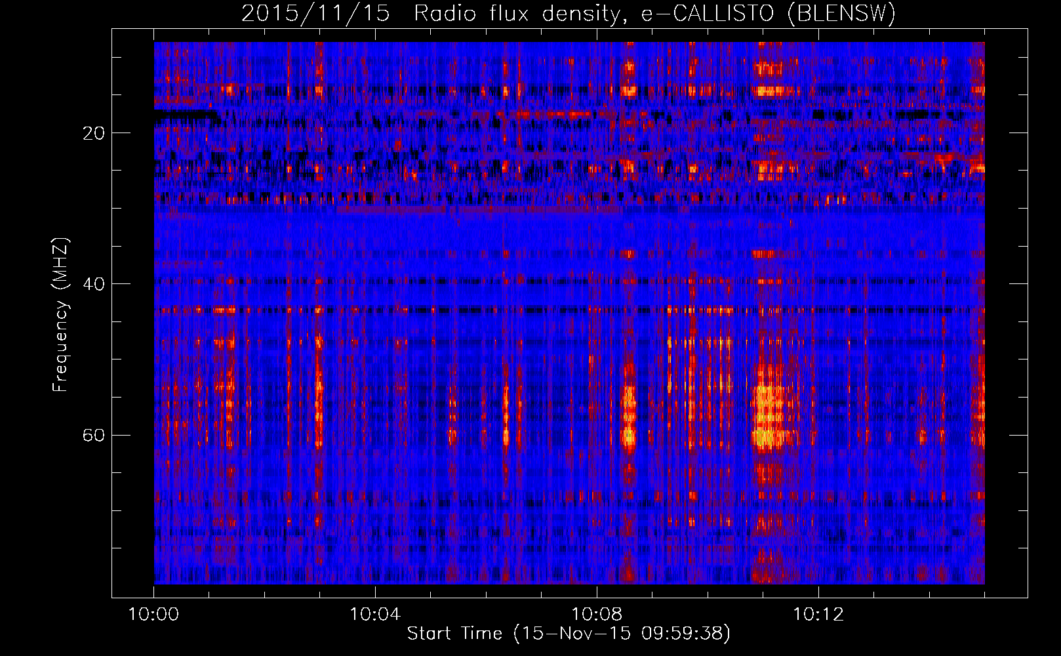Click the 40 MHz frequency tick label

94,284
